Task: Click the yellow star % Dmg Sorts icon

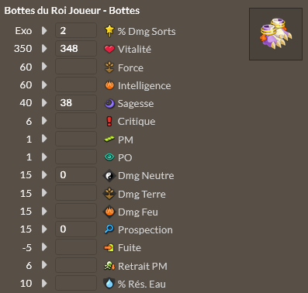Action: [x=109, y=31]
